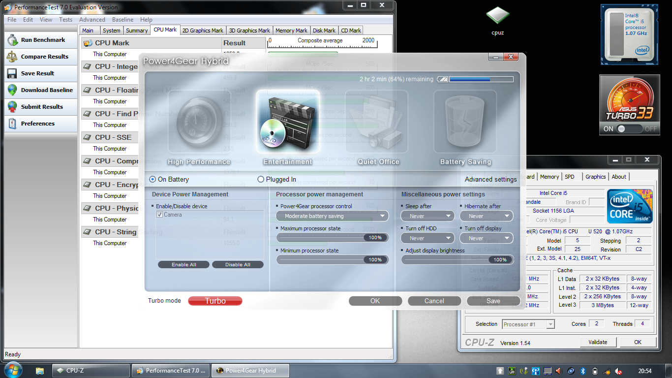Click the Bluetooth tray icon
Screen dimensions: 672x378
[583, 371]
